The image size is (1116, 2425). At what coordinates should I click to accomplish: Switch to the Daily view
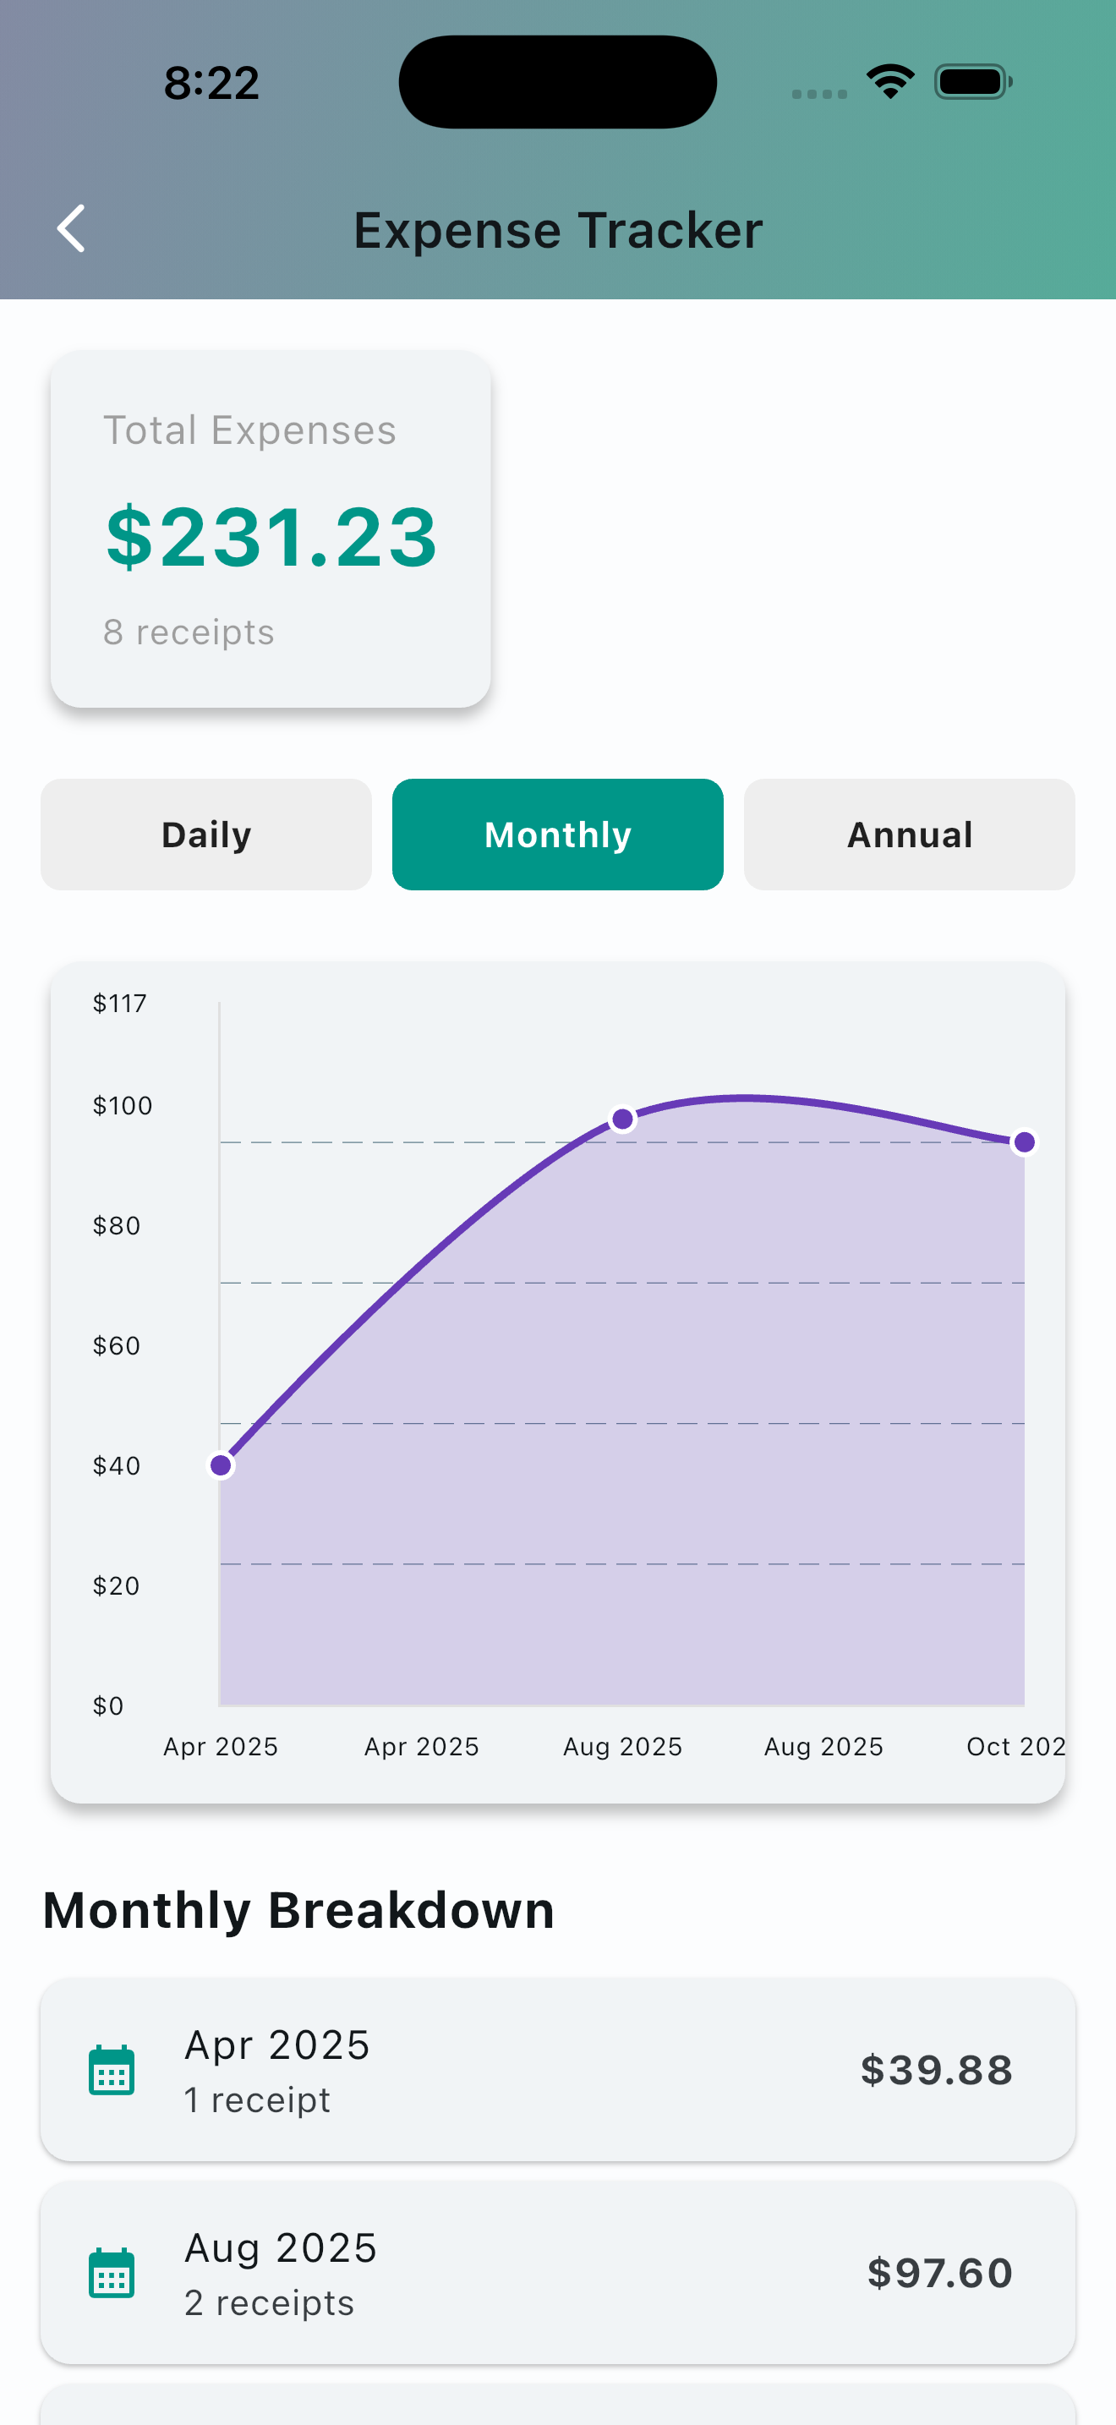pyautogui.click(x=206, y=834)
